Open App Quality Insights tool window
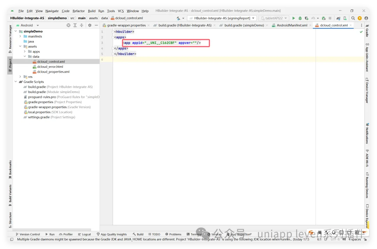Screen dimensions: 377x249 [112, 234]
